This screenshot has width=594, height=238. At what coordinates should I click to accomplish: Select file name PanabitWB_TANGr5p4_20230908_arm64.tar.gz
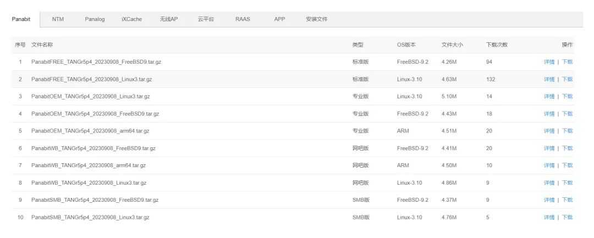(89, 165)
